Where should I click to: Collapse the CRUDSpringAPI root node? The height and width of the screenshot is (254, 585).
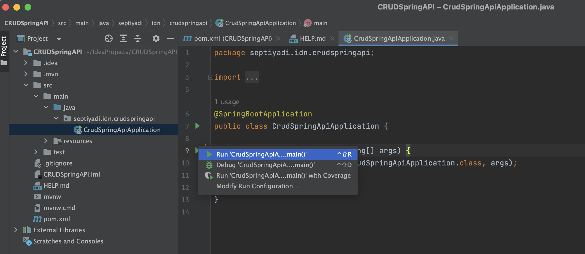click(16, 52)
